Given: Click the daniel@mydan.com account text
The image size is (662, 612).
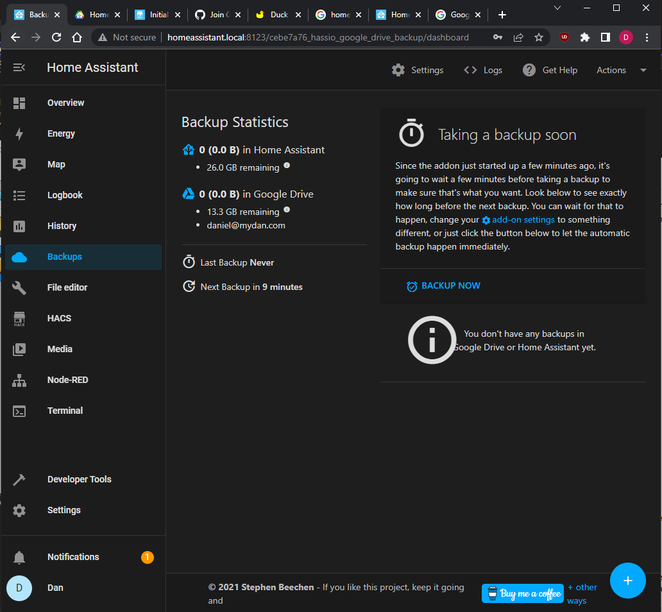Looking at the screenshot, I should click(246, 225).
